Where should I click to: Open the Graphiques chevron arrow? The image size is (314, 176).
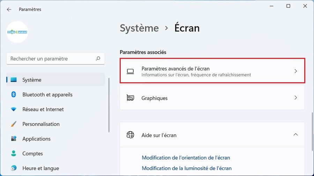click(296, 98)
